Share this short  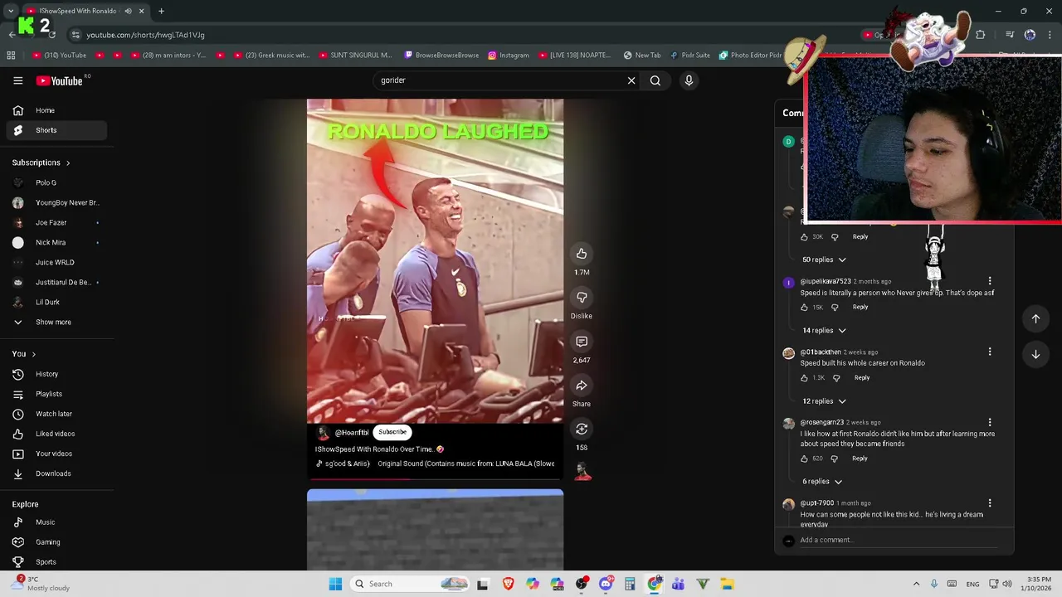tap(582, 386)
